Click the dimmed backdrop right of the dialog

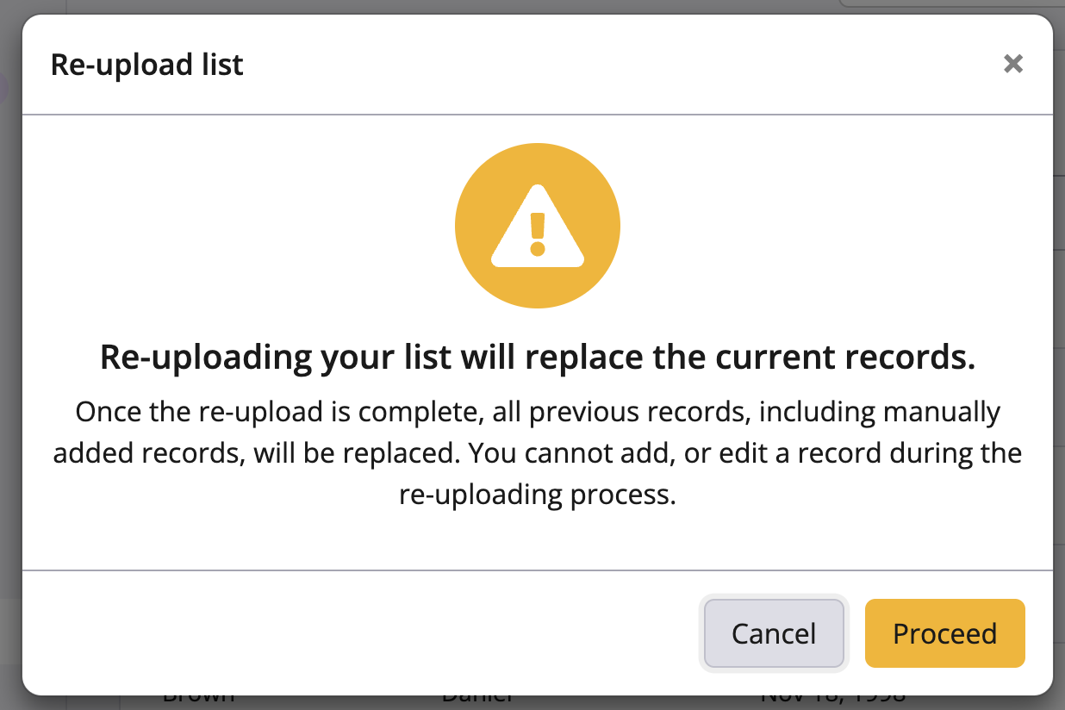click(x=1059, y=345)
